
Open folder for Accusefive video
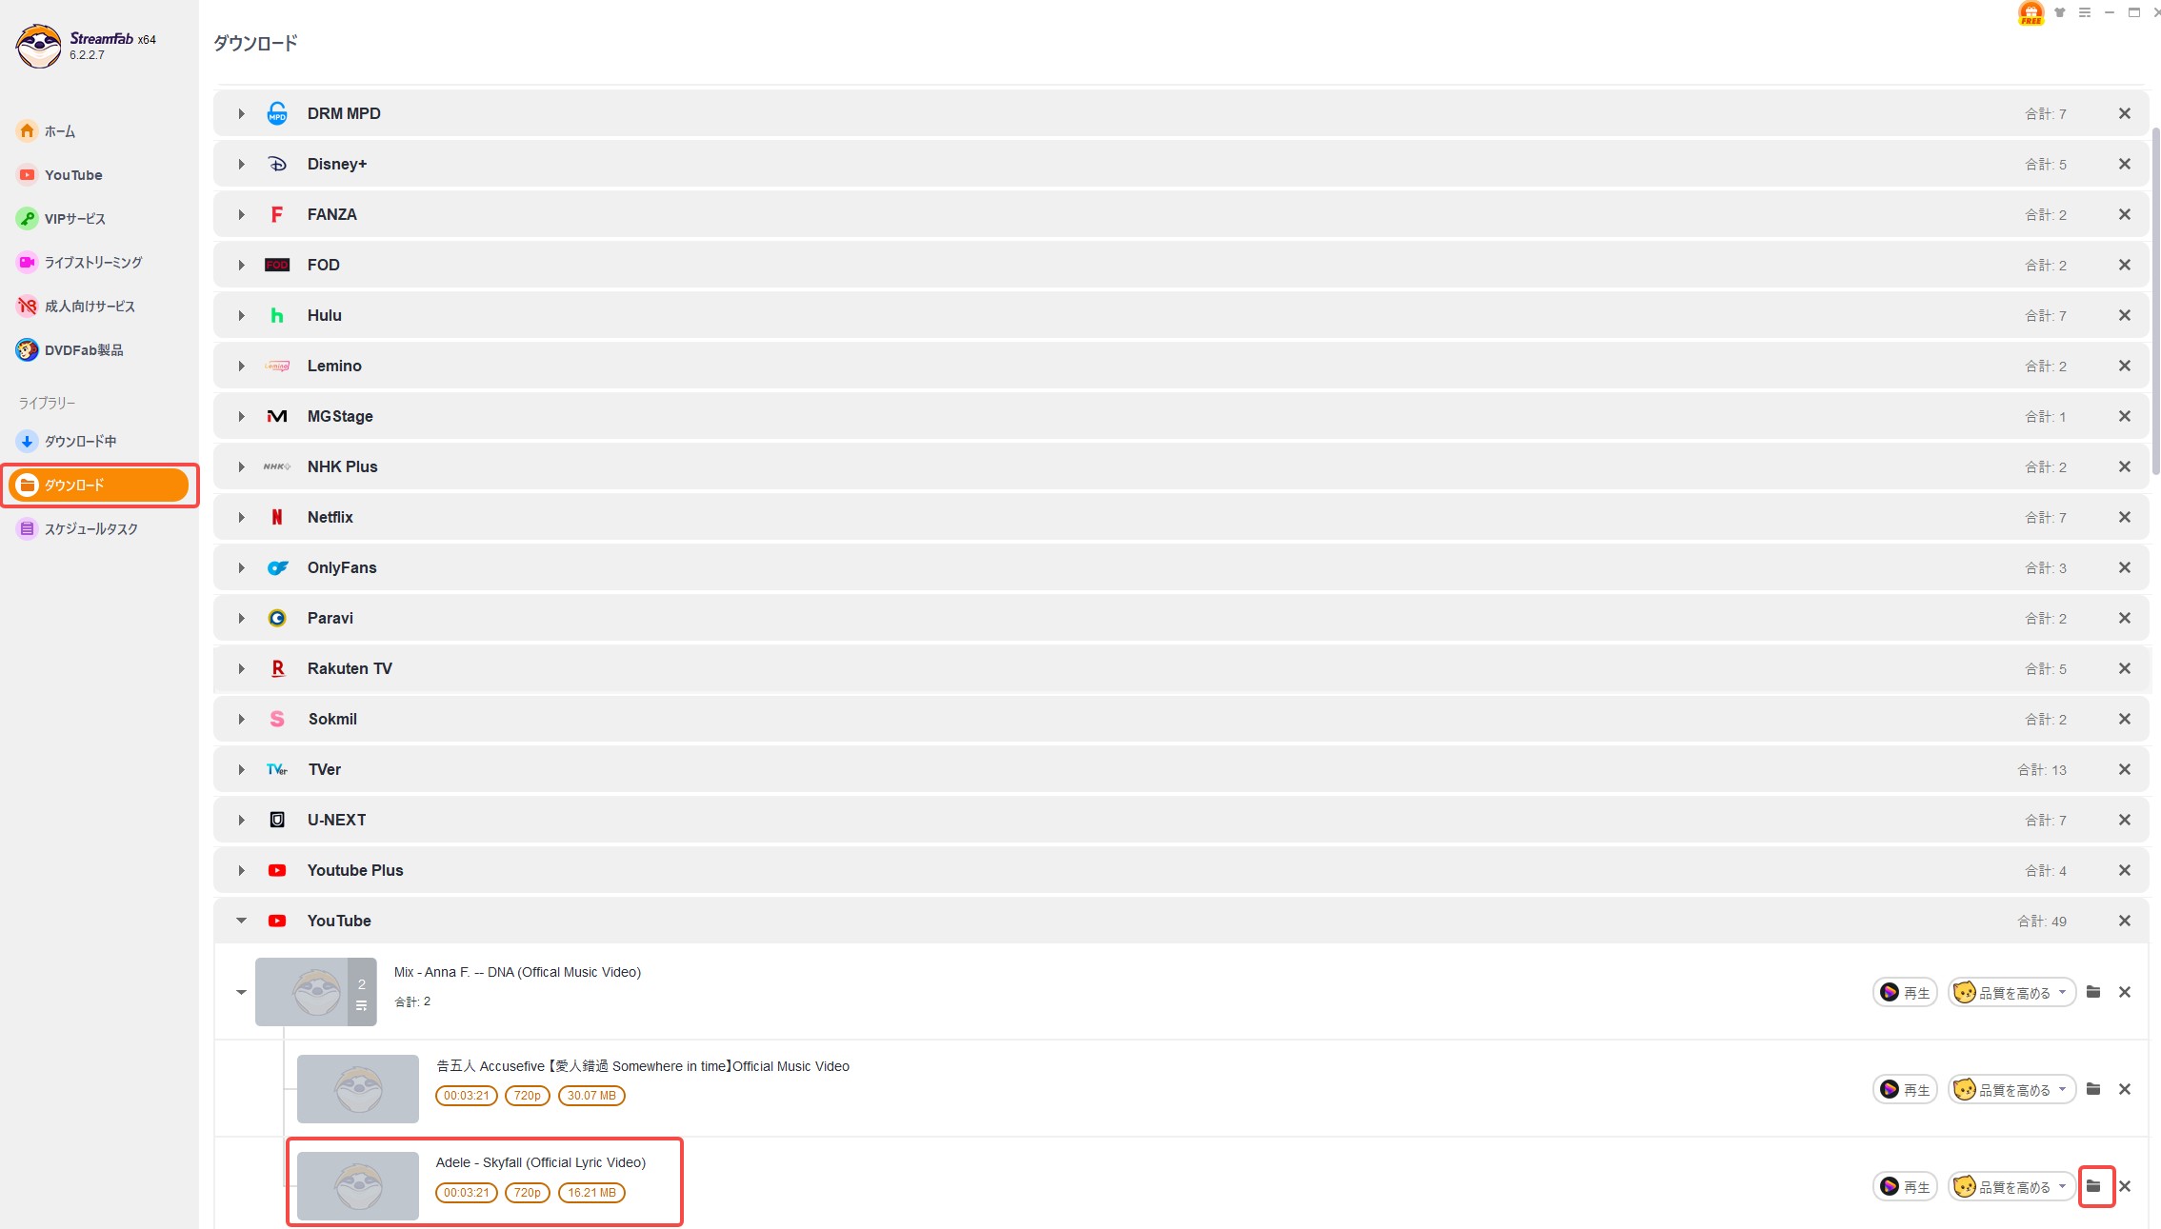tap(2093, 1089)
